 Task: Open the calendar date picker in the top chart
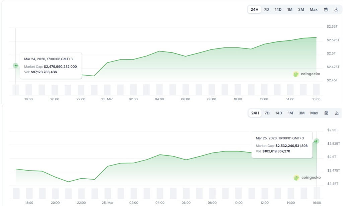coord(326,9)
